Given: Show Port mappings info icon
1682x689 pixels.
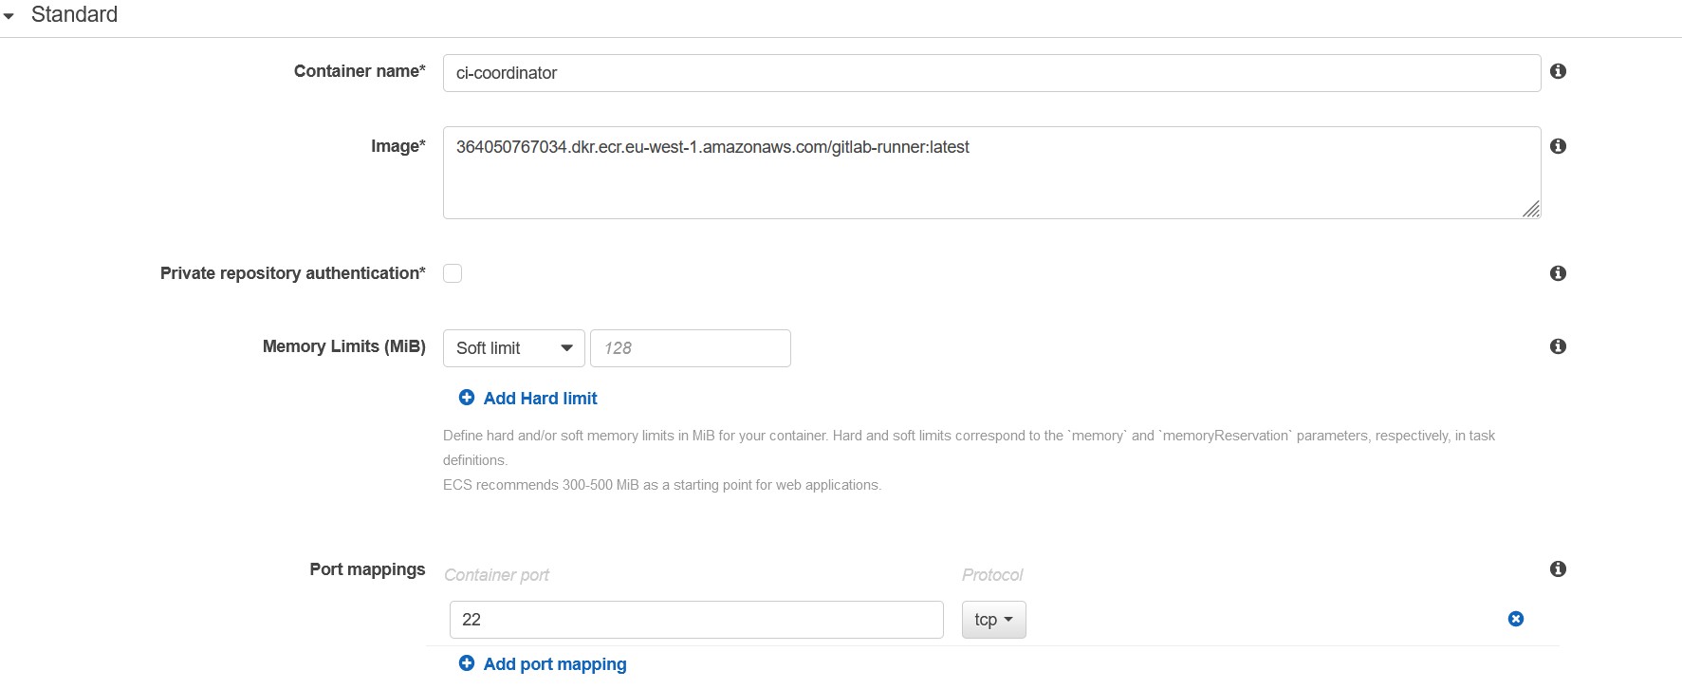Looking at the screenshot, I should tap(1558, 568).
